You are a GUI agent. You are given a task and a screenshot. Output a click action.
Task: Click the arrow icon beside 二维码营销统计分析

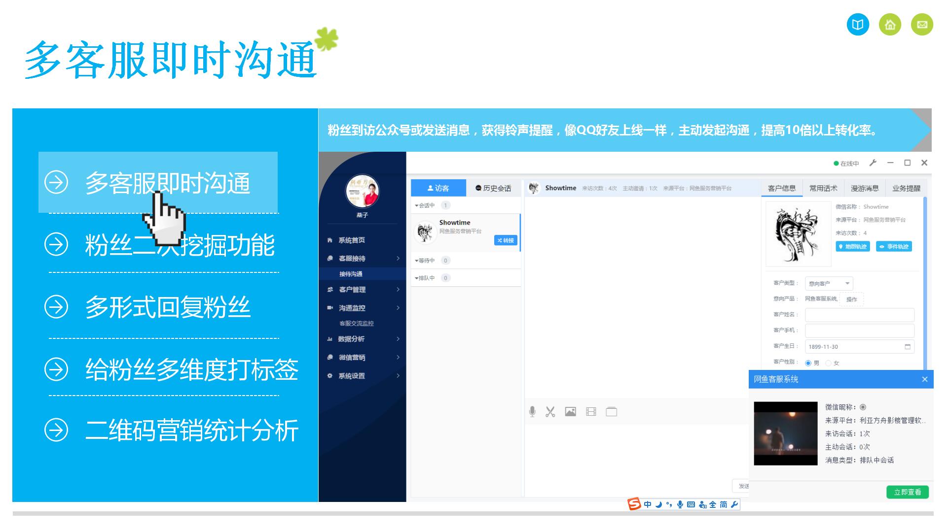pos(56,430)
